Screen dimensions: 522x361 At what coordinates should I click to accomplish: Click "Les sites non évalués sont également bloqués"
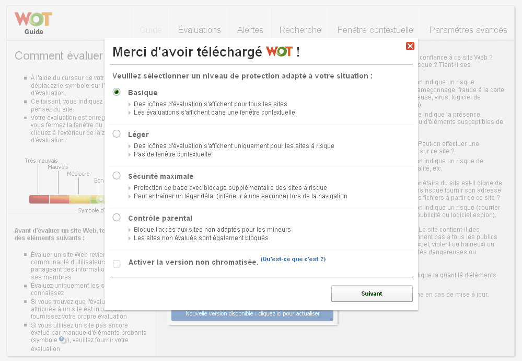[201, 238]
